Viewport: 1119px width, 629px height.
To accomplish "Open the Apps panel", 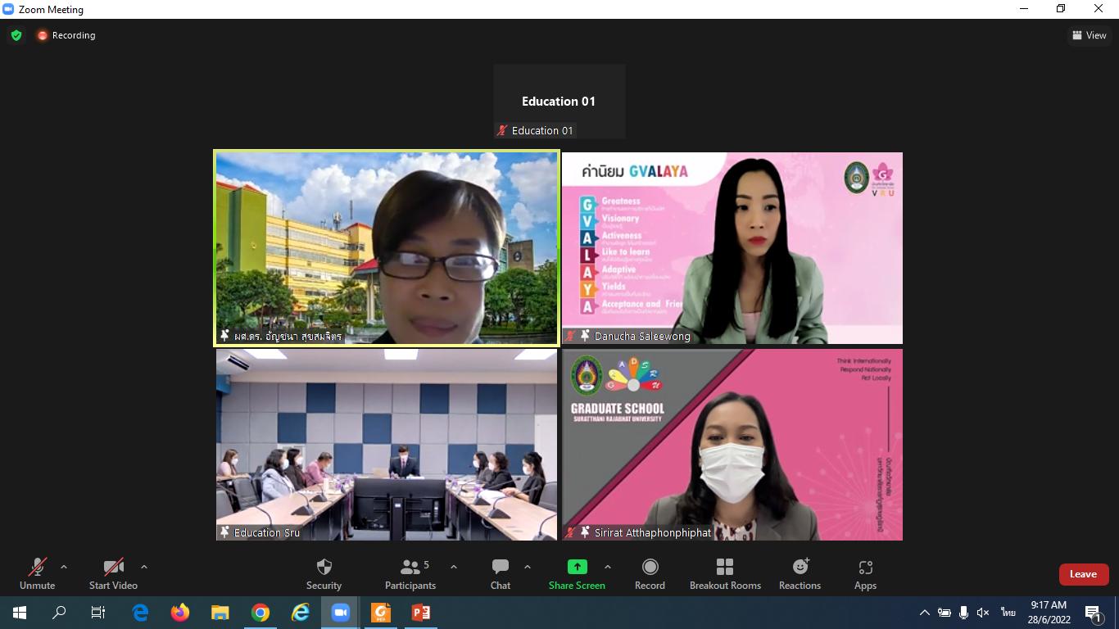I will [865, 574].
